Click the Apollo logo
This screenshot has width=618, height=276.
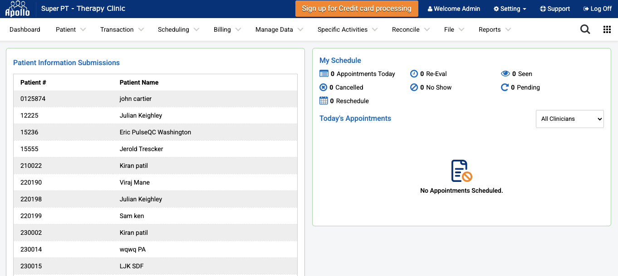point(17,9)
